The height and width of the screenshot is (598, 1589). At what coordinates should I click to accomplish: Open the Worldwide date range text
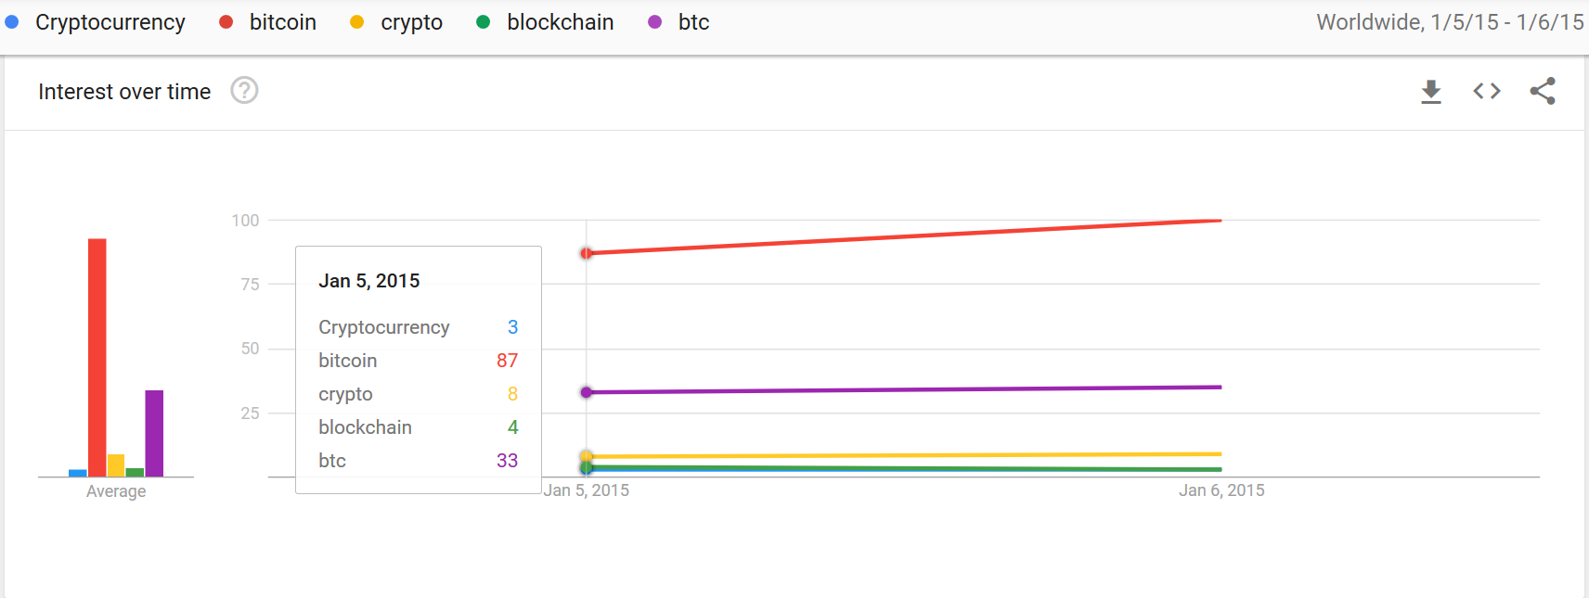coord(1450,22)
